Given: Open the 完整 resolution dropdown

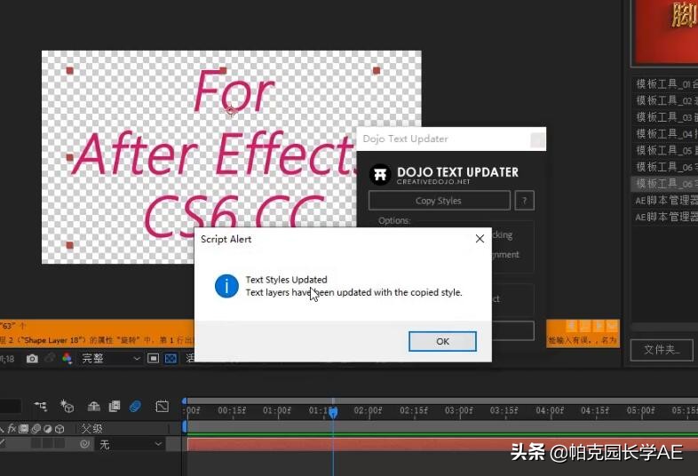Looking at the screenshot, I should [110, 359].
